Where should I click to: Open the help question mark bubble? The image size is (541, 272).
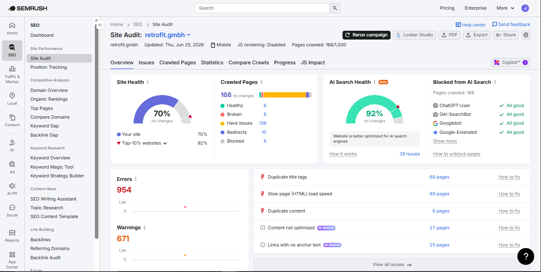coord(525,256)
